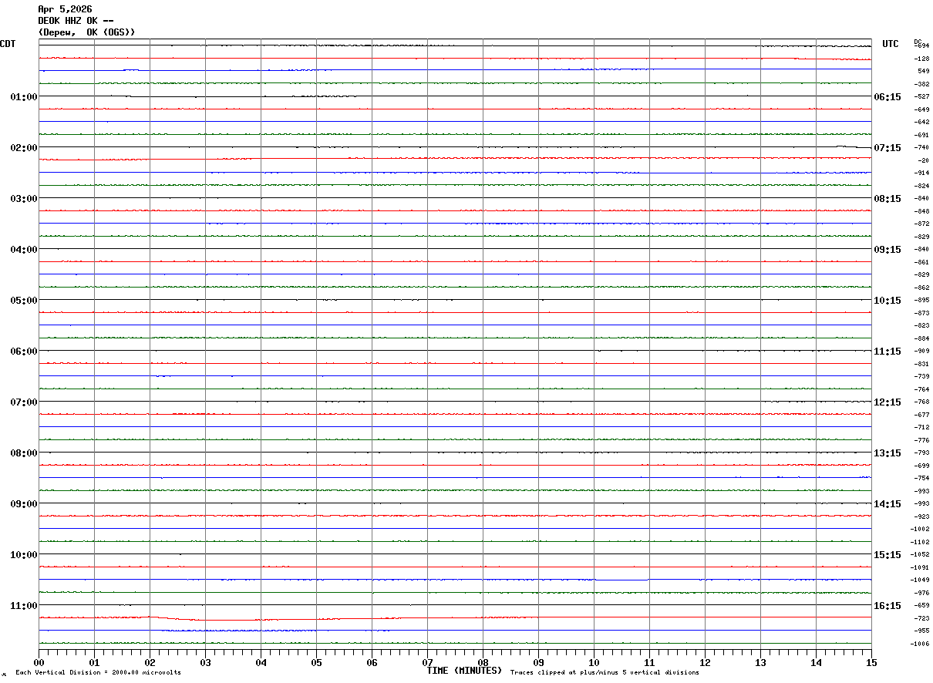Click the DC offset value -754

921,479
